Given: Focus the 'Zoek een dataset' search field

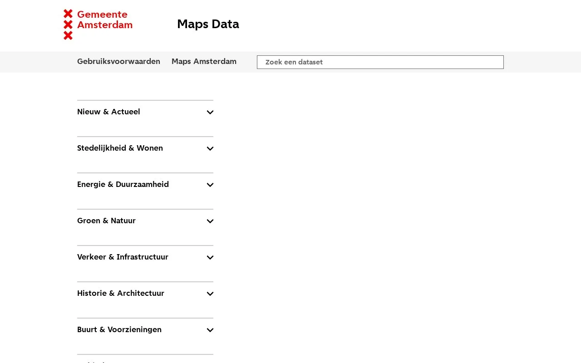Looking at the screenshot, I should (x=380, y=62).
